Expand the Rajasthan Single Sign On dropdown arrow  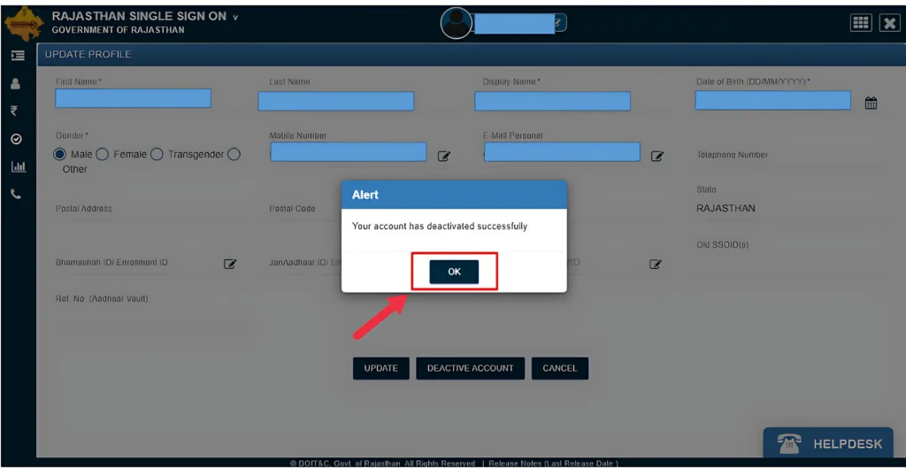point(235,18)
